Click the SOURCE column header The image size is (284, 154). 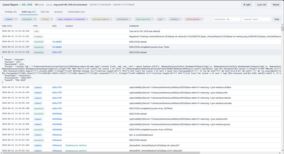click(x=69, y=26)
